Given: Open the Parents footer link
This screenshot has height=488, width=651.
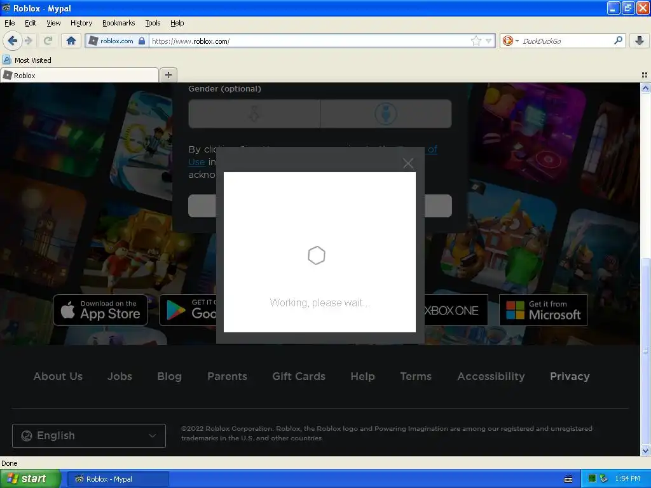Looking at the screenshot, I should pyautogui.click(x=227, y=376).
